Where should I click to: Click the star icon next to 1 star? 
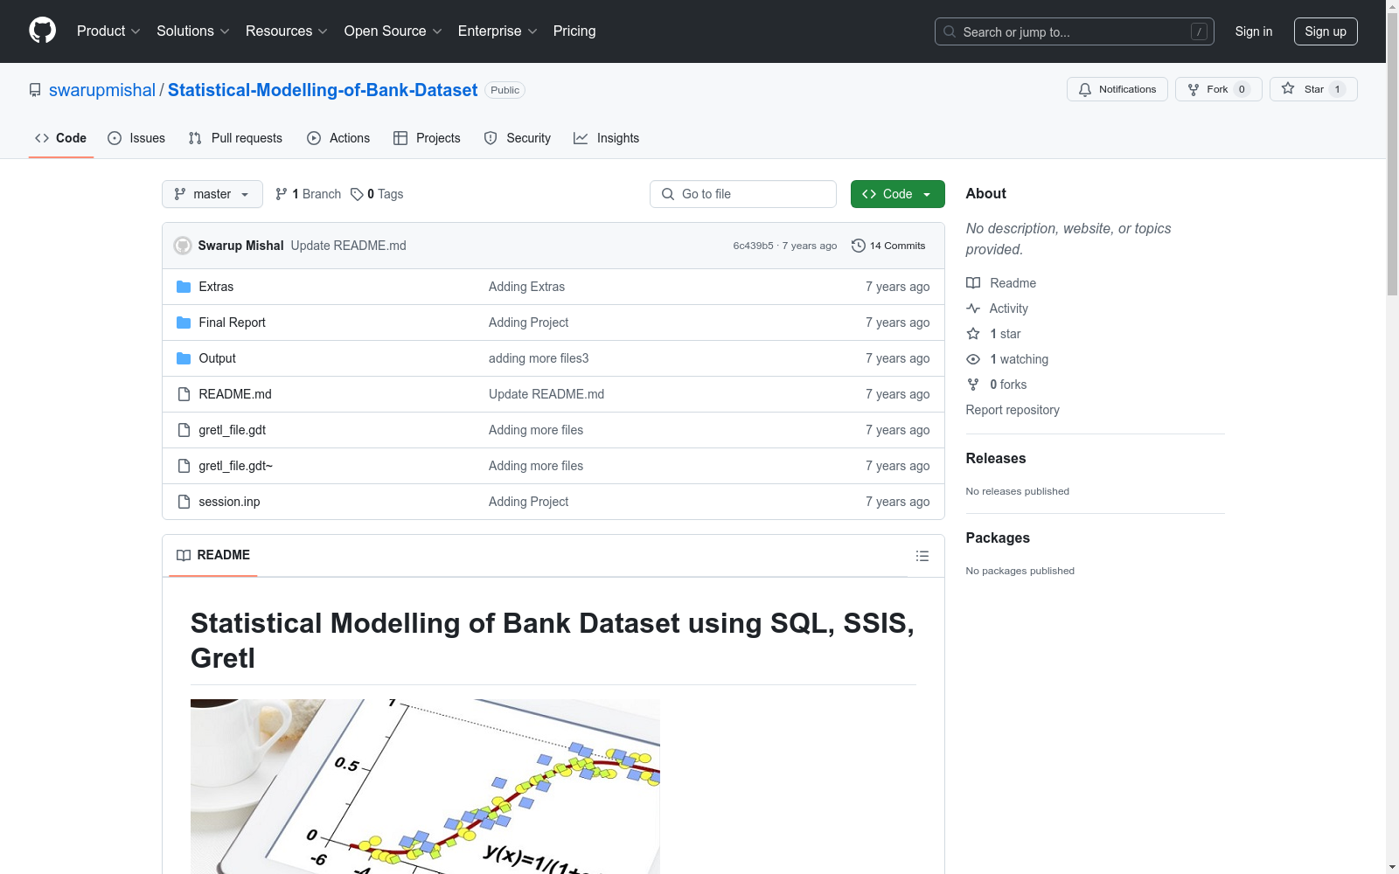click(973, 334)
